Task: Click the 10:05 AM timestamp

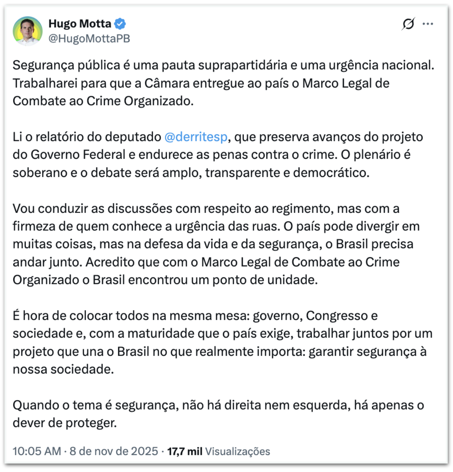Action: click(x=37, y=451)
